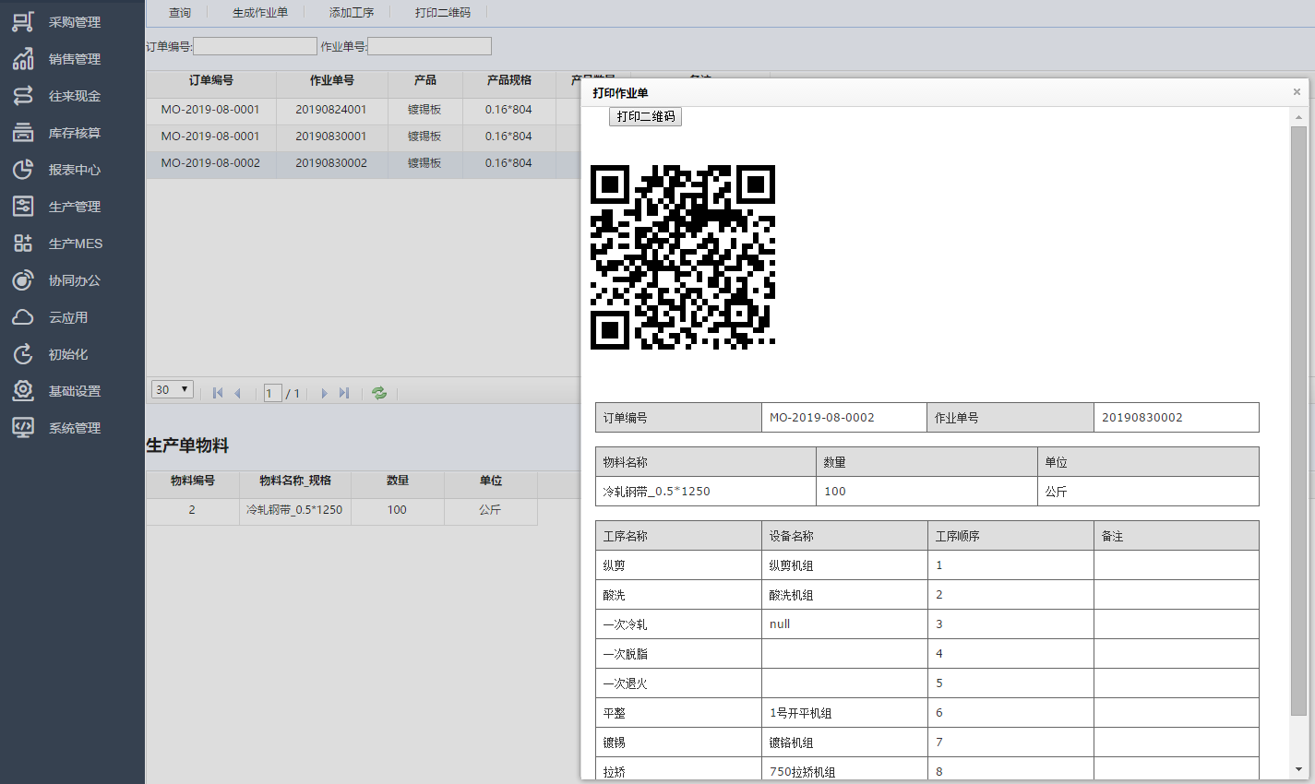The height and width of the screenshot is (784, 1315).
Task: Click the 纵剪机组 equipment cell
Action: 844,565
